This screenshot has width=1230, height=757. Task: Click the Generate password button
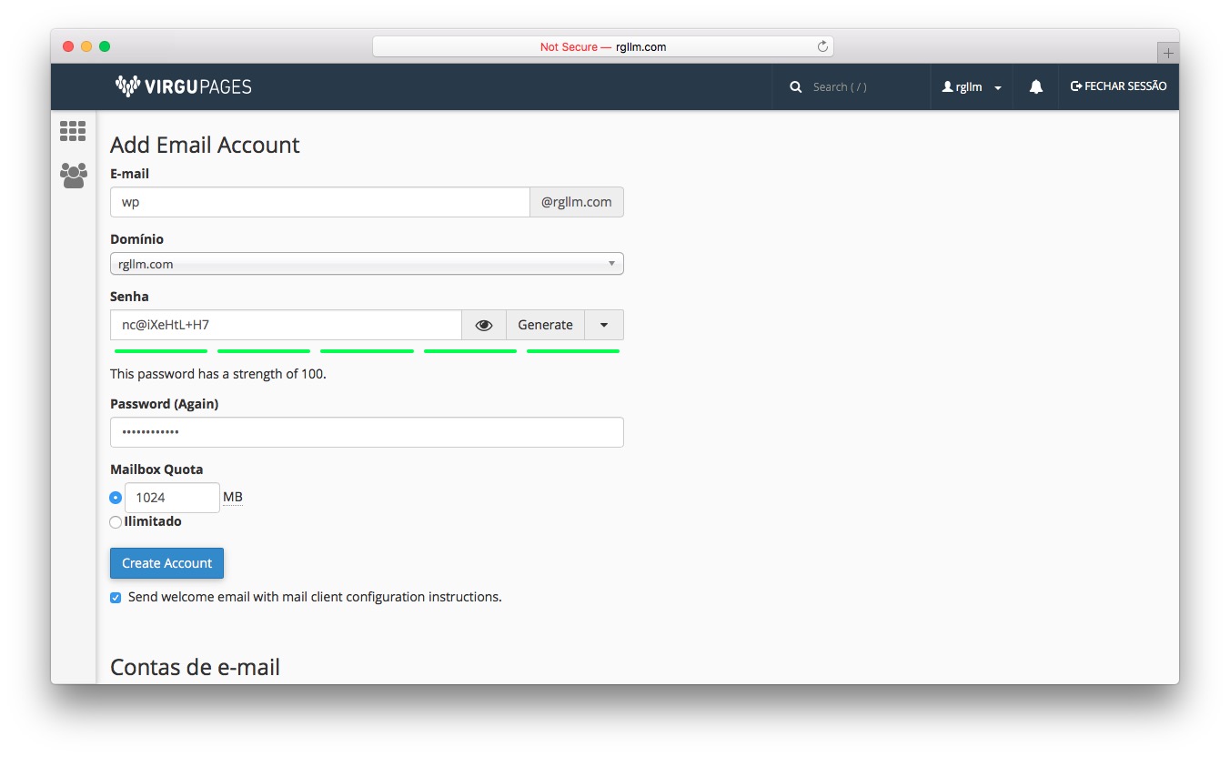pyautogui.click(x=545, y=325)
